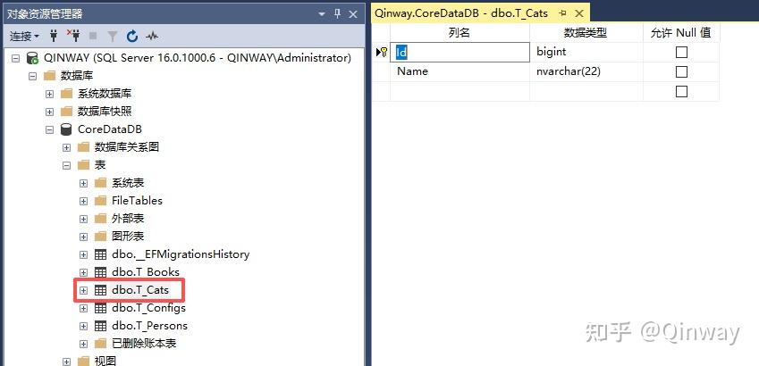Close the dbo.T_Cats designer tab
The width and height of the screenshot is (759, 366).
click(x=579, y=13)
